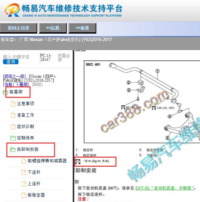Select the 上连杆 entry
This screenshot has height=202, width=200.
[34, 184]
